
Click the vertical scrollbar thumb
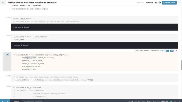(181, 65)
